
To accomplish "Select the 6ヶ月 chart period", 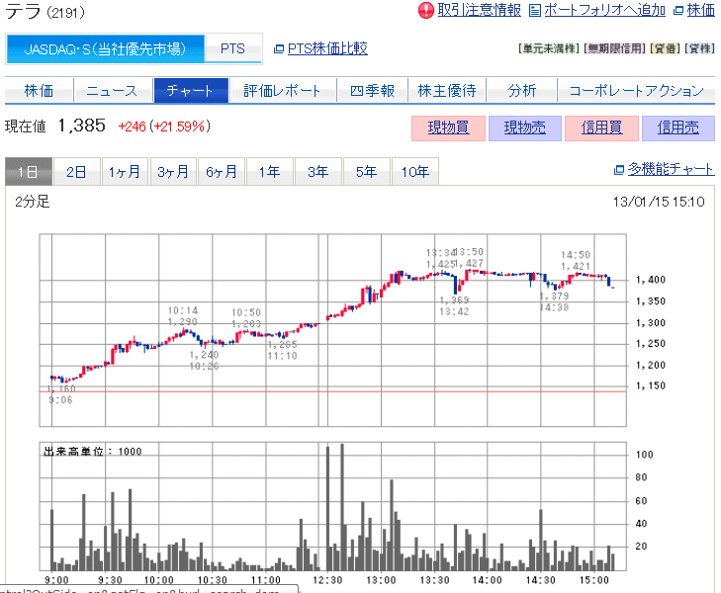I will [x=222, y=172].
